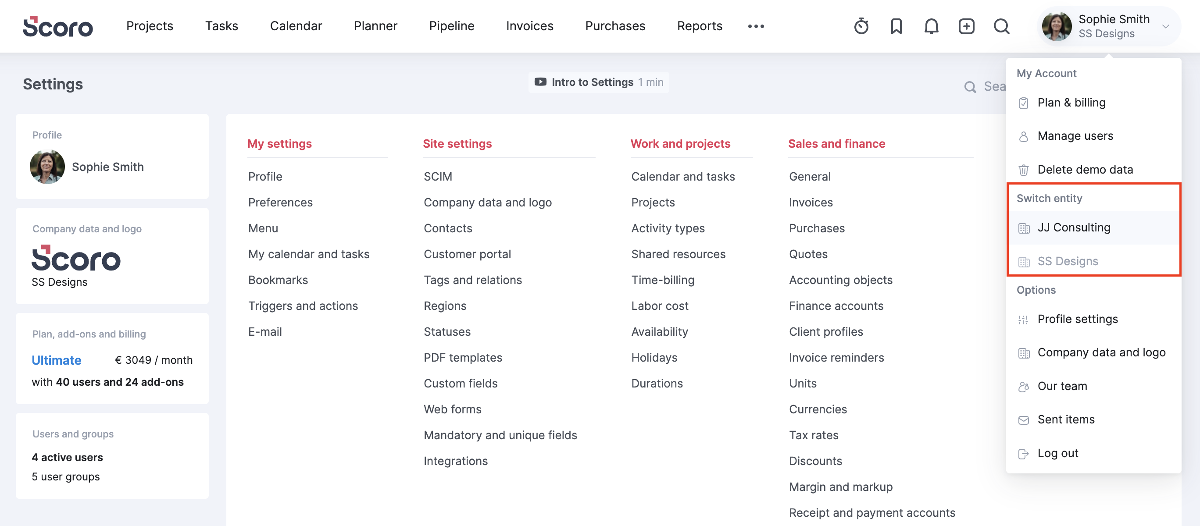This screenshot has width=1200, height=526.
Task: Open Activity types settings
Action: [x=668, y=228]
